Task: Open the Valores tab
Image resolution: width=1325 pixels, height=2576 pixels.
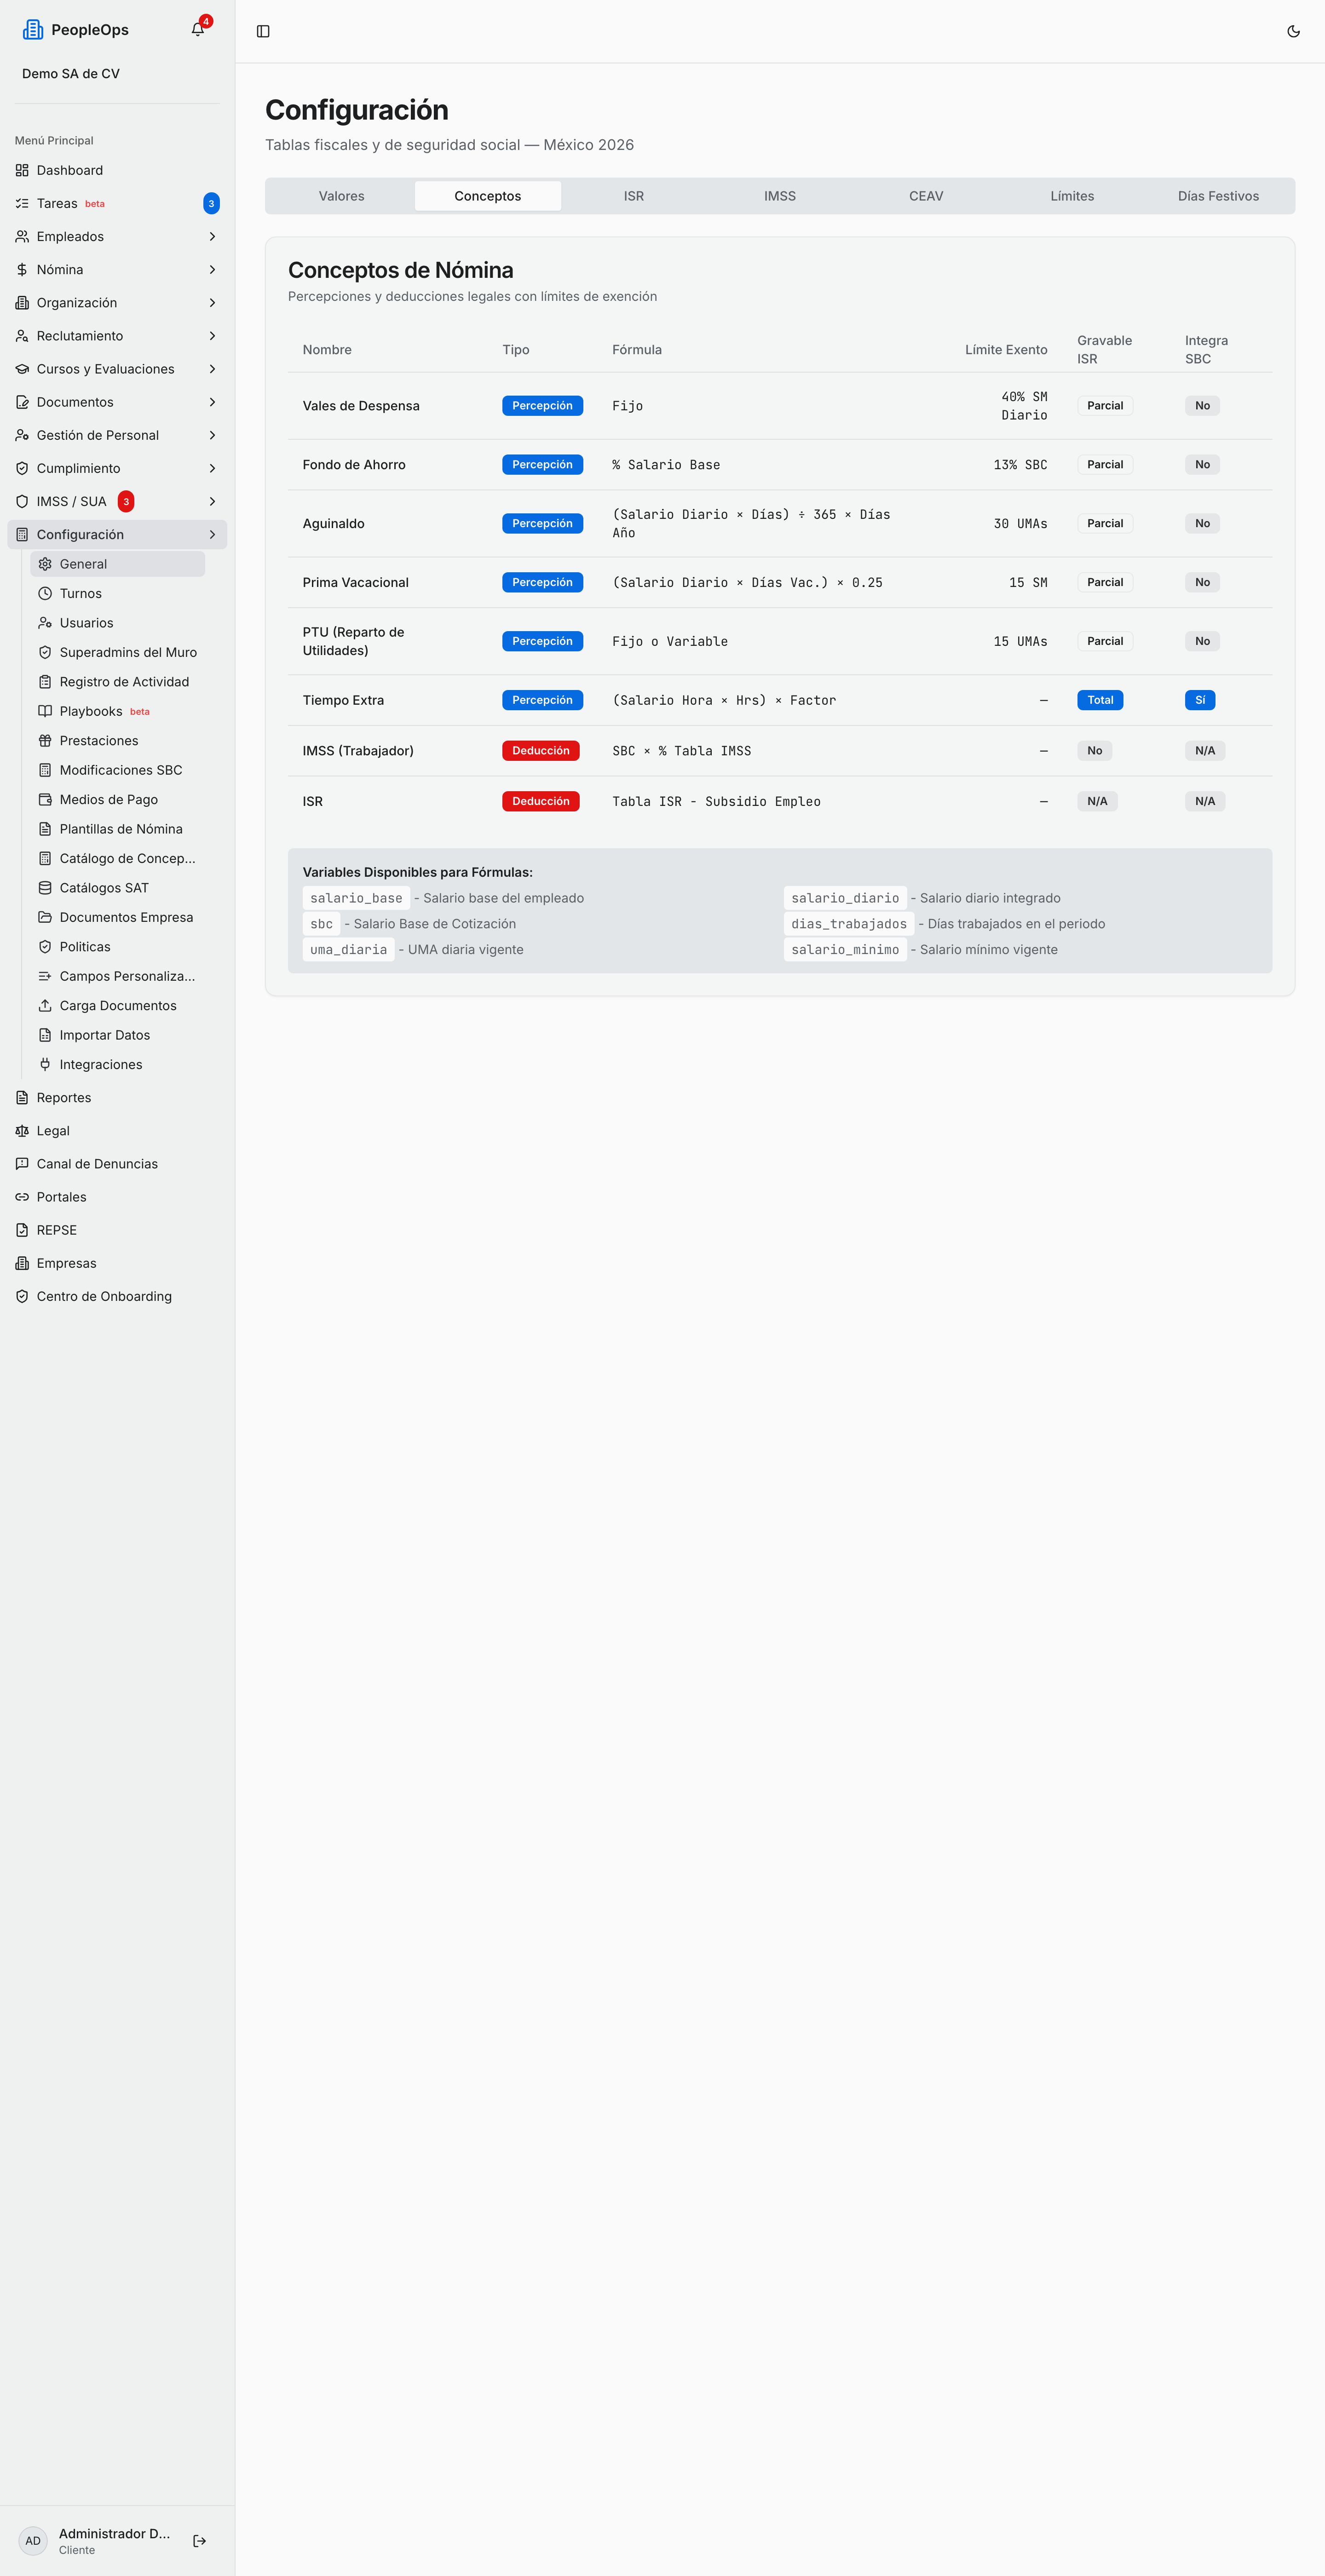Action: tap(341, 196)
